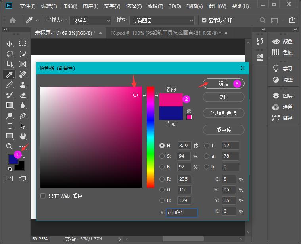Screen dimensions: 301x244
Task: Select the Hand tool
Action: coord(23,136)
